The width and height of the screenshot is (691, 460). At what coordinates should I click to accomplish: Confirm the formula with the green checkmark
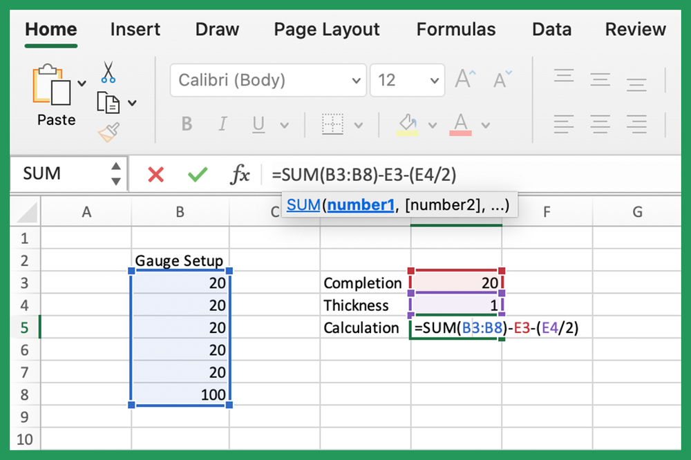197,174
